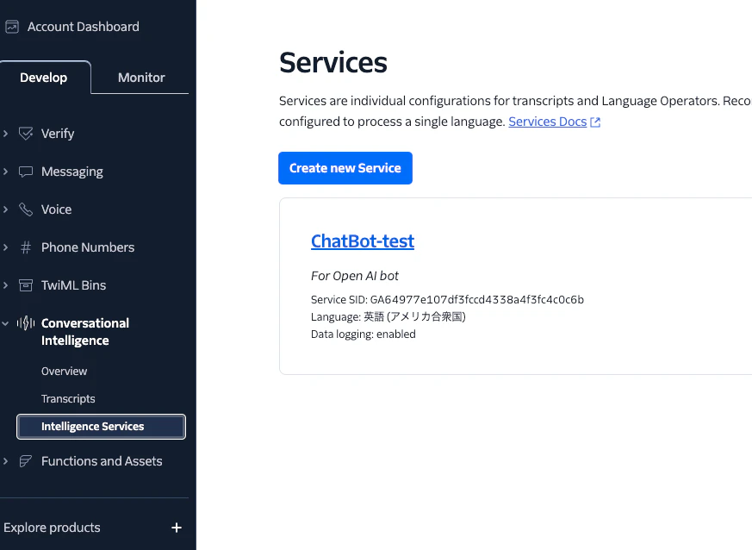Expand the Verify section chevron
Viewport: 752px width, 550px height.
click(x=5, y=134)
